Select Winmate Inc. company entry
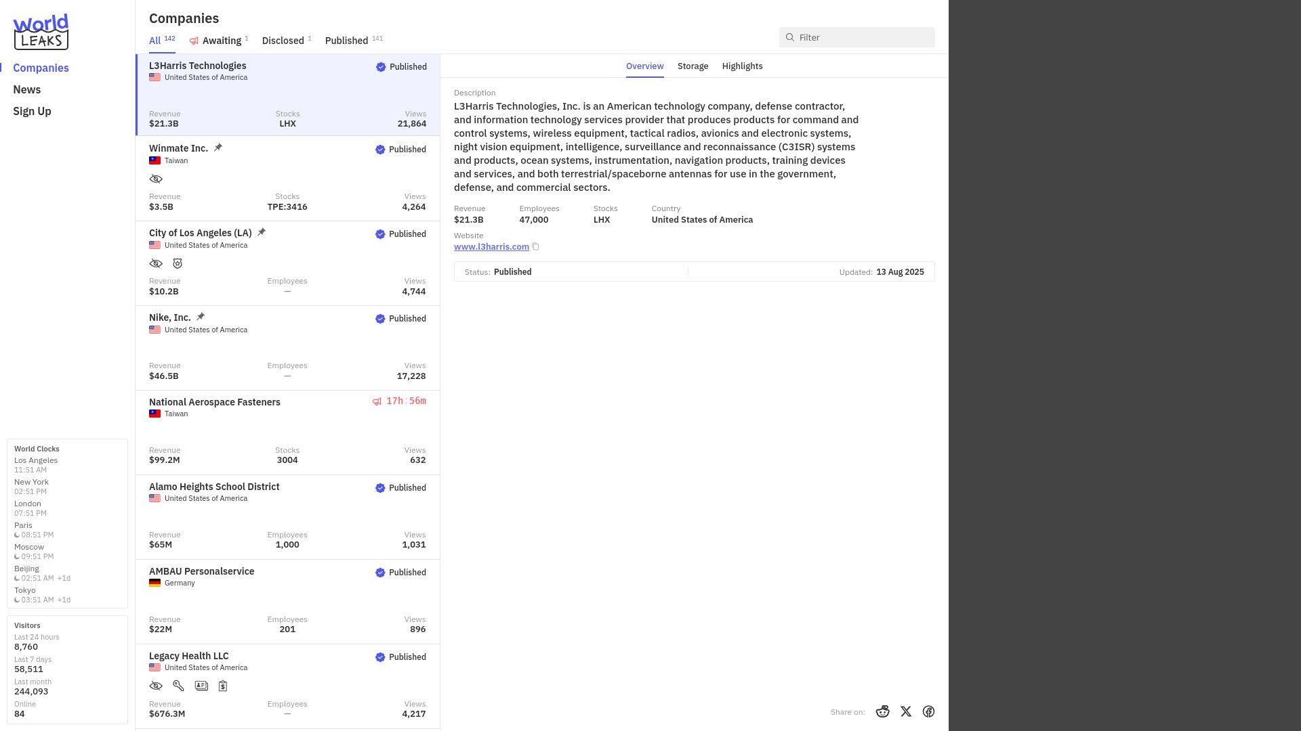Viewport: 1301px width, 731px height. click(x=288, y=179)
